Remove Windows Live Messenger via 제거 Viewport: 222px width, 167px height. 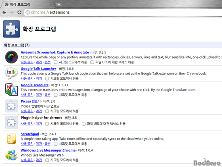click(x=39, y=160)
